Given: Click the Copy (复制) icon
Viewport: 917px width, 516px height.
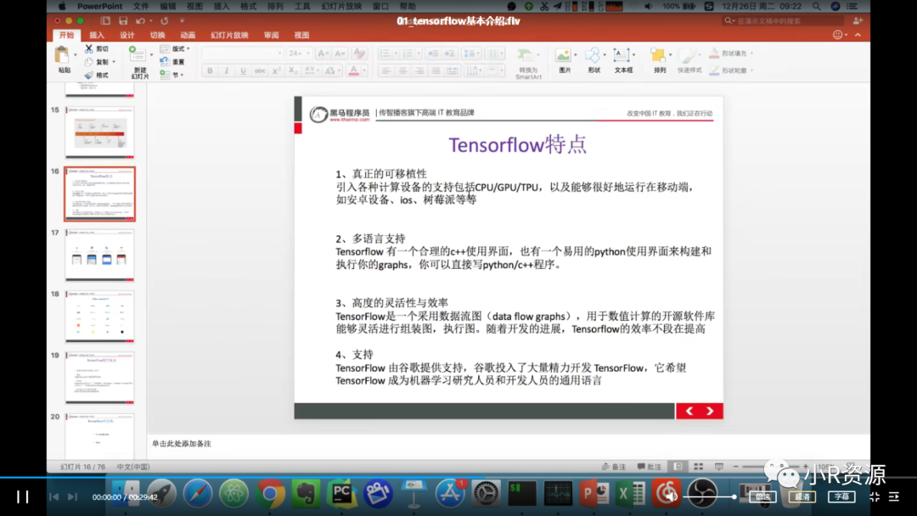Looking at the screenshot, I should [x=89, y=62].
